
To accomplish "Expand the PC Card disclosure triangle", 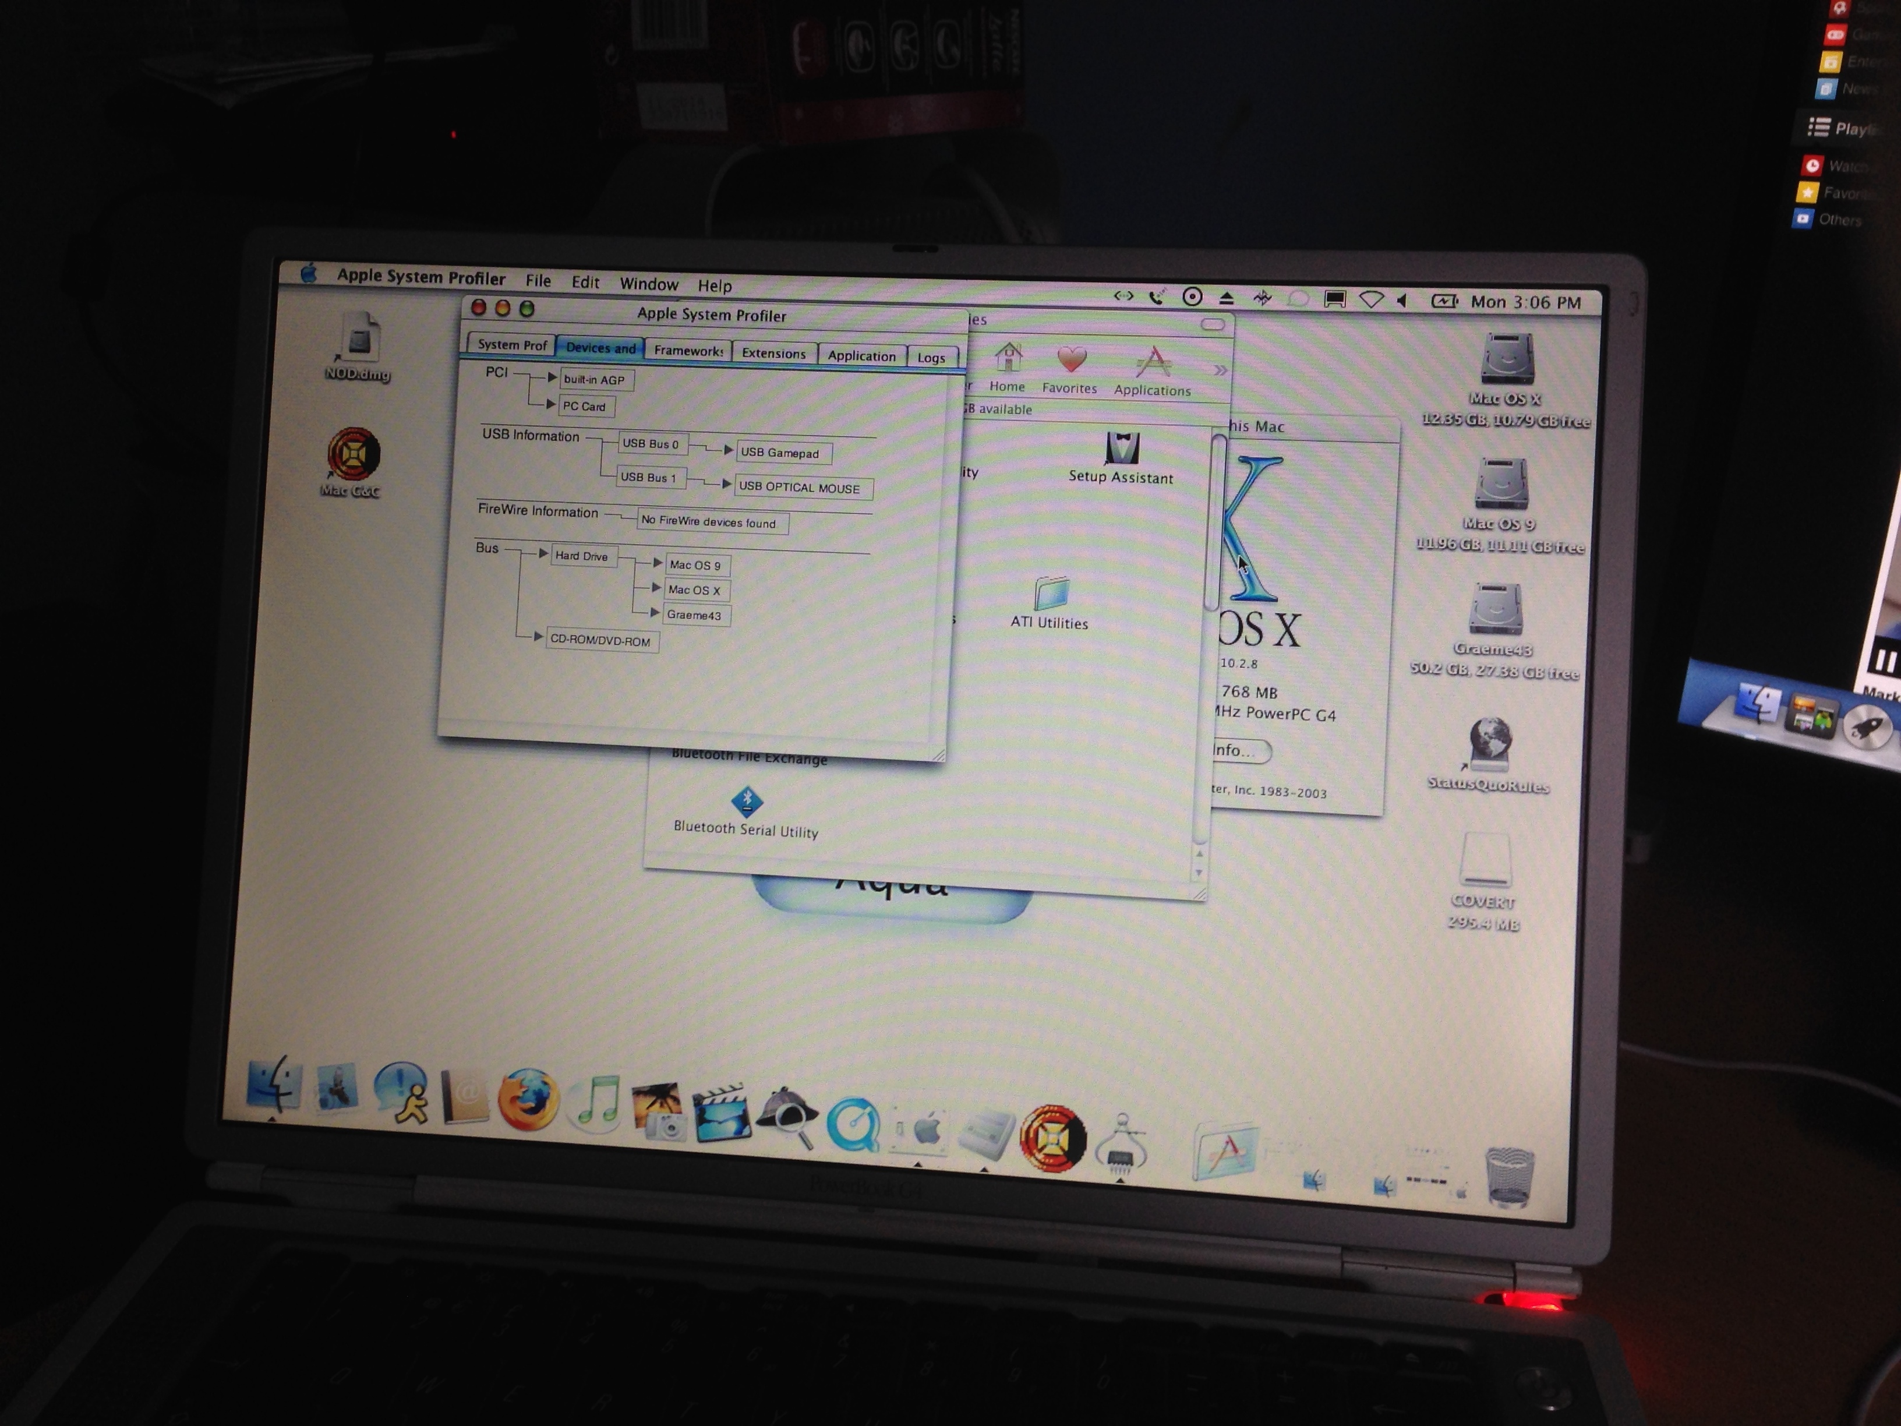I will pos(552,404).
